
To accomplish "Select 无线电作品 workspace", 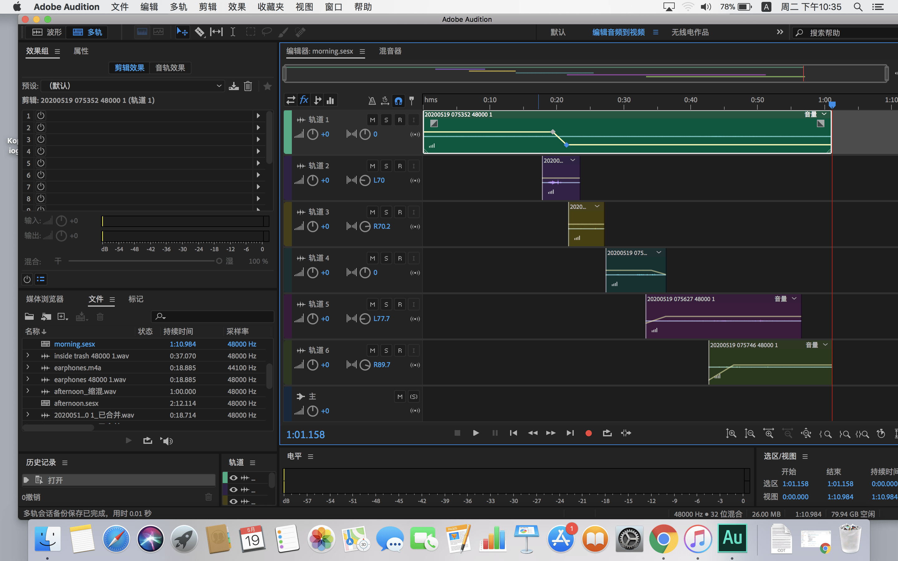I will coord(690,32).
